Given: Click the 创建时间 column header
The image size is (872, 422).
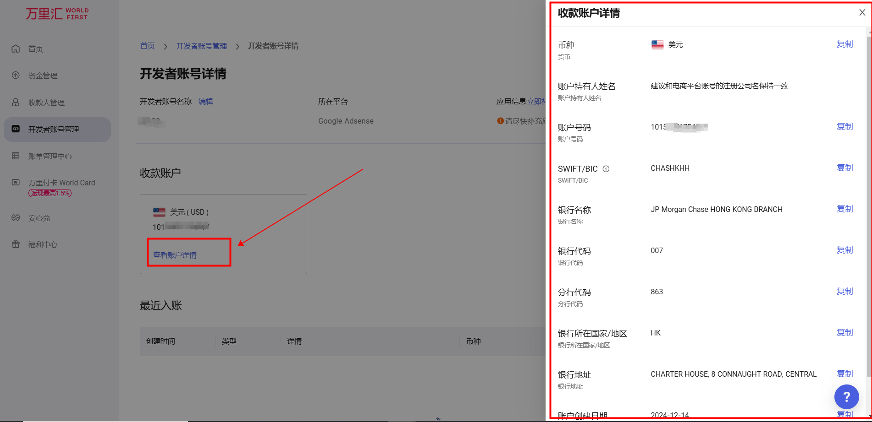Looking at the screenshot, I should pos(160,341).
